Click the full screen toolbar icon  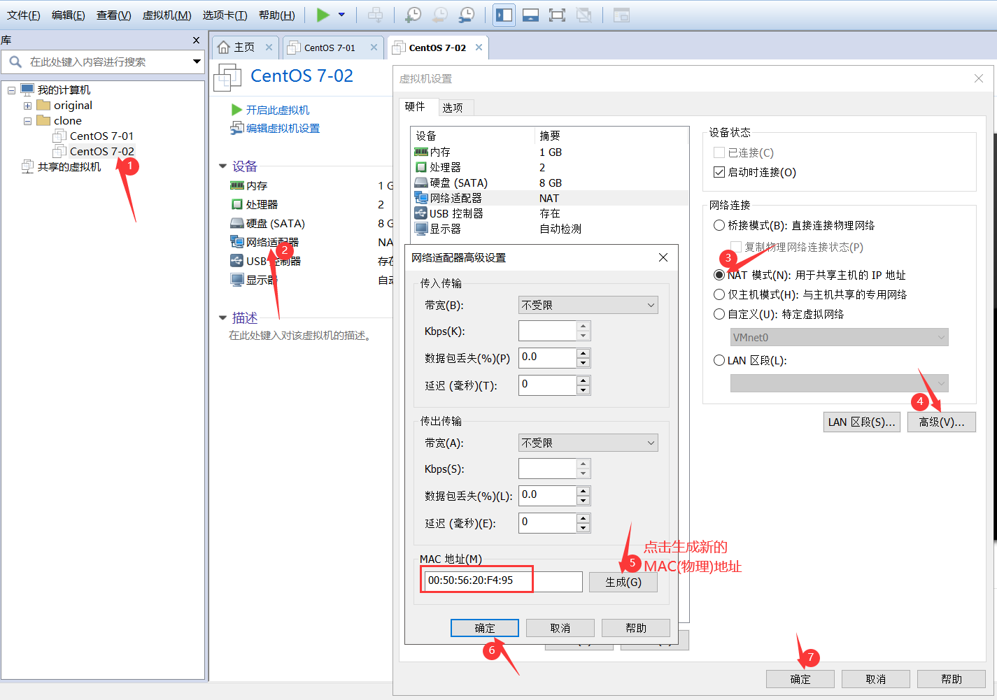[x=558, y=15]
